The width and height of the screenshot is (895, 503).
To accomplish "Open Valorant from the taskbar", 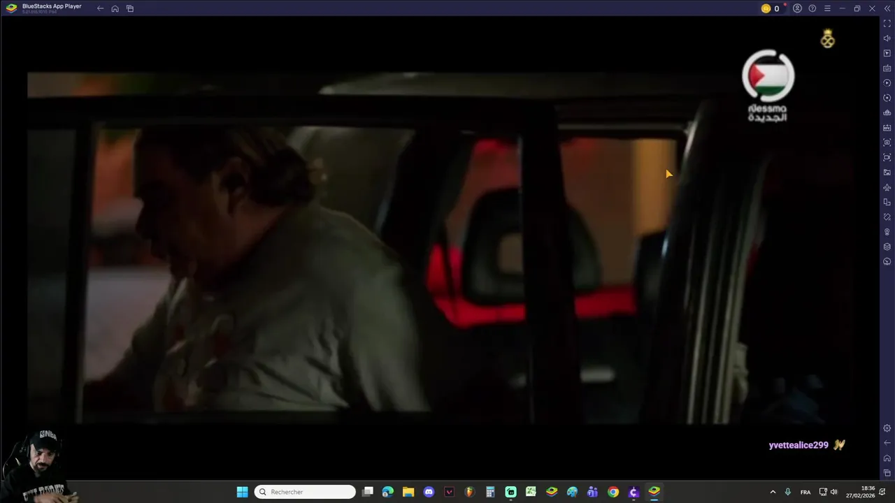I will pos(449,492).
